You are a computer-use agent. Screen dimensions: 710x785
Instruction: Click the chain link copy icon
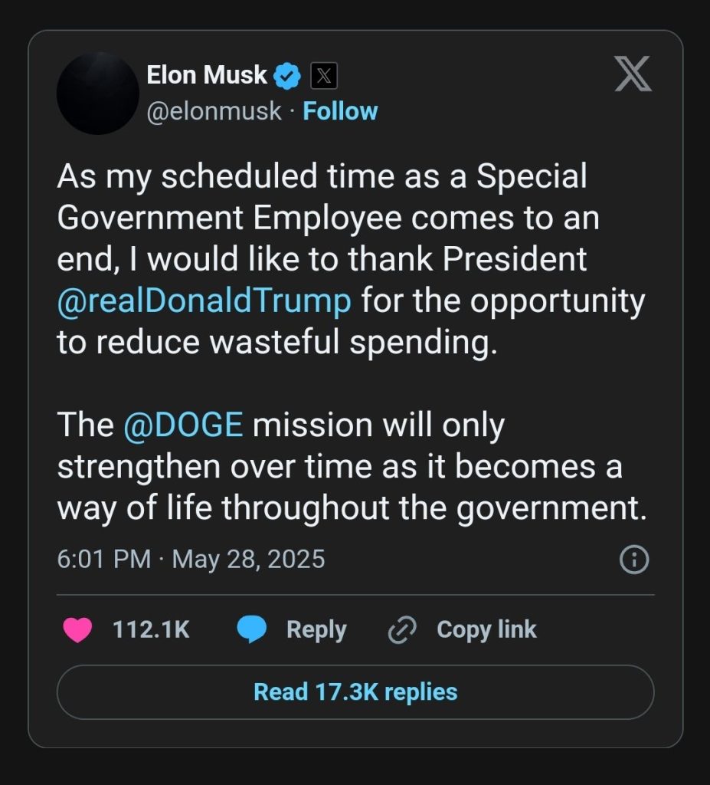click(x=402, y=629)
